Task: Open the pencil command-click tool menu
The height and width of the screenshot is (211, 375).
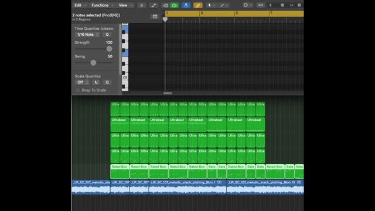Action: (224, 5)
